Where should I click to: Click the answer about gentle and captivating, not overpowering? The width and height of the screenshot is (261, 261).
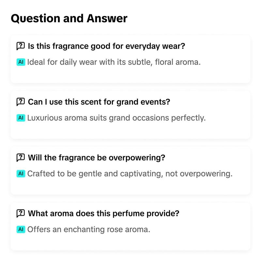tap(130, 174)
